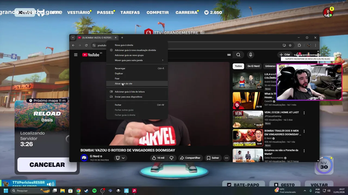The width and height of the screenshot is (348, 195).
Task: Open the COMPETIR tab in the game lobby
Action: coord(158,12)
